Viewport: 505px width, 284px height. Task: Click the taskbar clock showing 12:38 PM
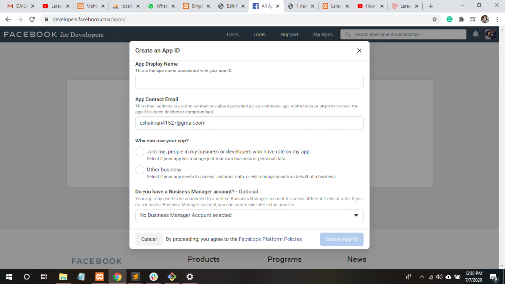click(x=473, y=277)
